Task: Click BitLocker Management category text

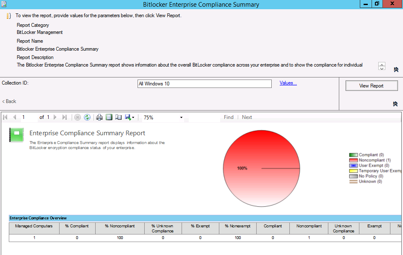Action: point(39,32)
